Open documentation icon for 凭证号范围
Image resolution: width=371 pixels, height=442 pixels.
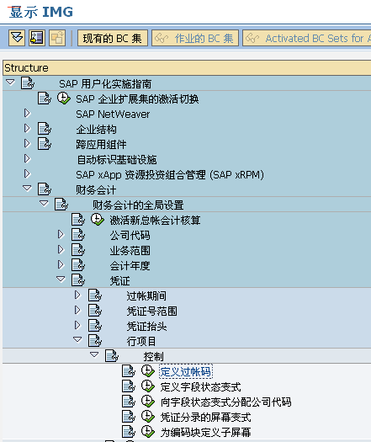[x=95, y=311]
